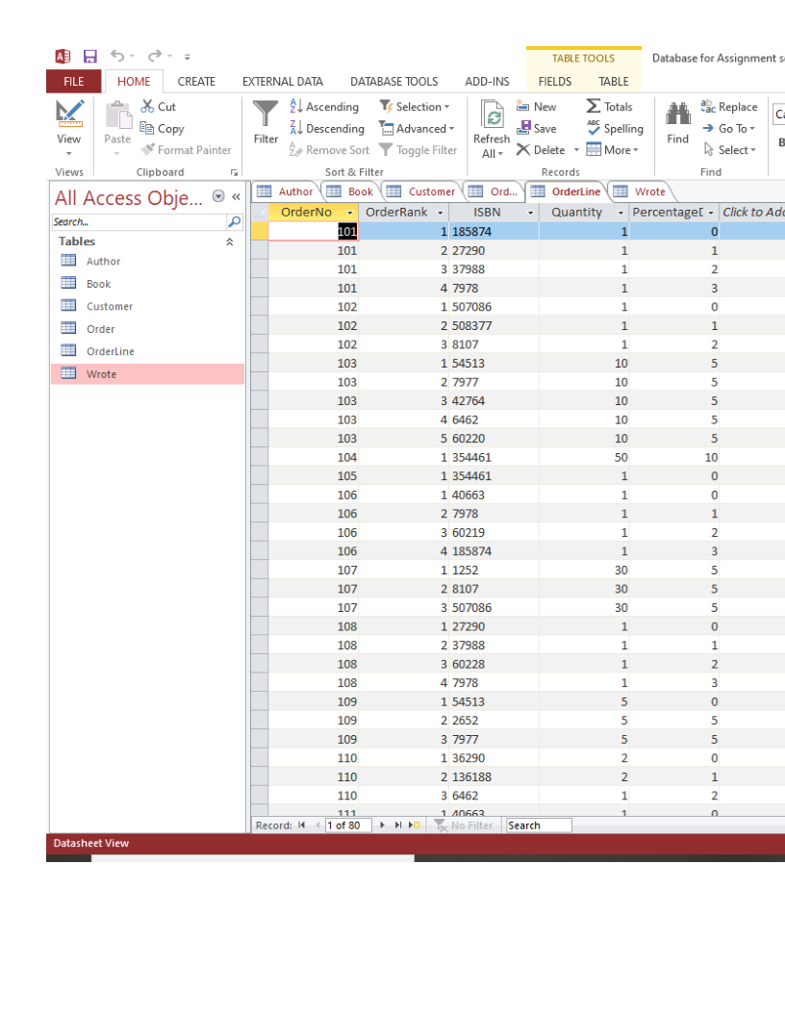
Task: Refresh All records
Action: tap(492, 127)
